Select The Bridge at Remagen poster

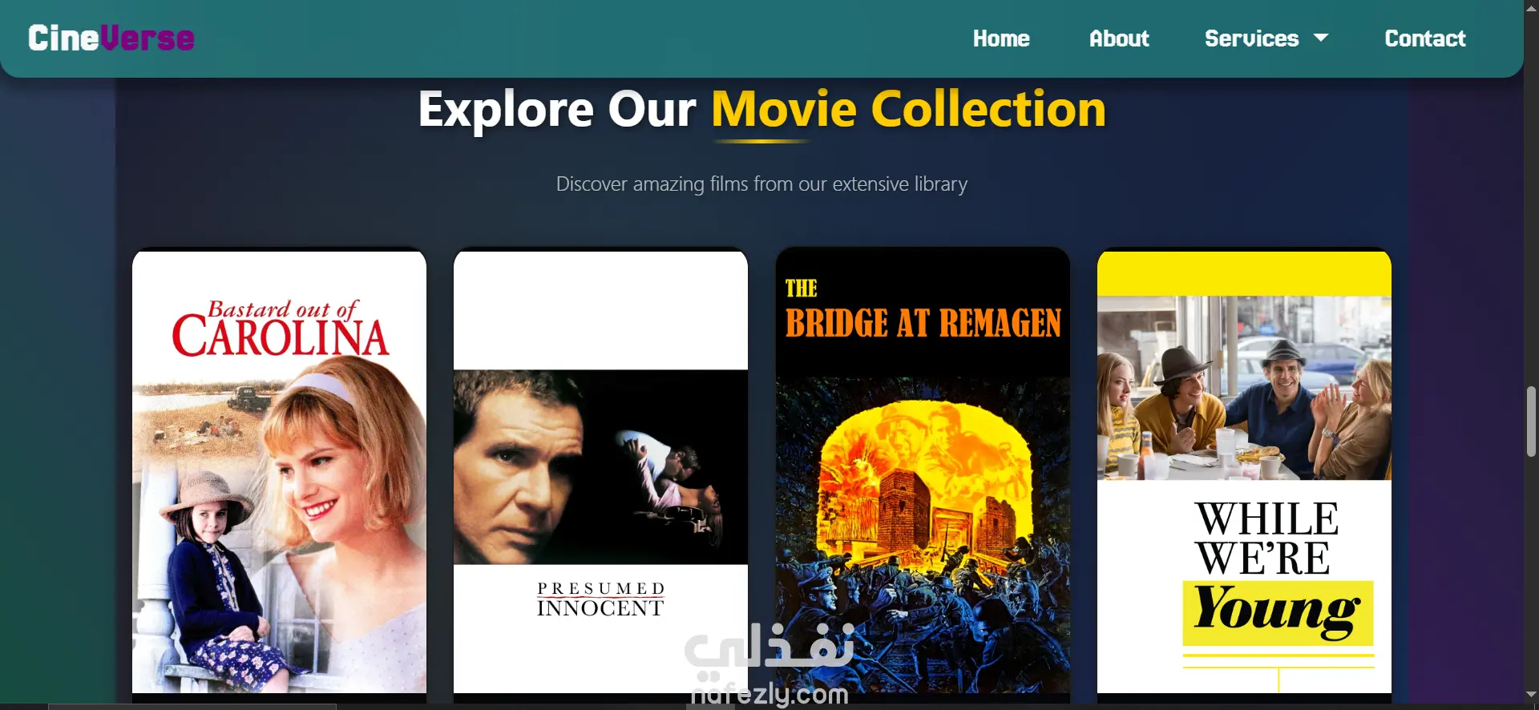[923, 470]
